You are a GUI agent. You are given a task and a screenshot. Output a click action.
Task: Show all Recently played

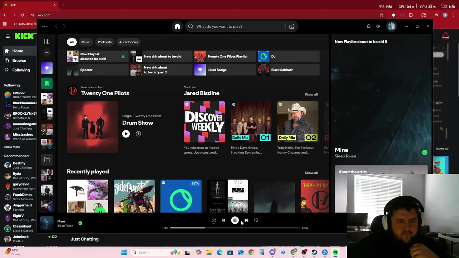[x=311, y=173]
